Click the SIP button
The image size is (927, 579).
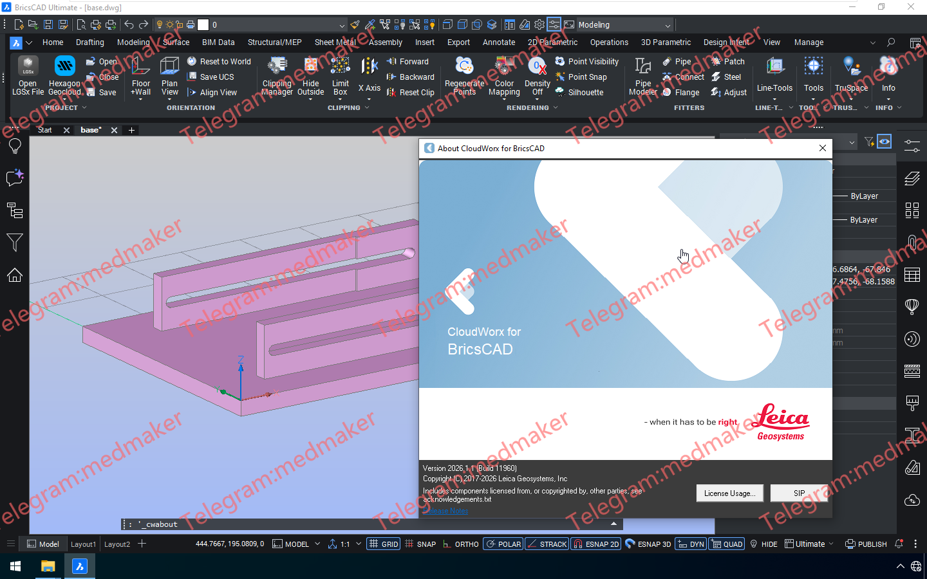799,493
